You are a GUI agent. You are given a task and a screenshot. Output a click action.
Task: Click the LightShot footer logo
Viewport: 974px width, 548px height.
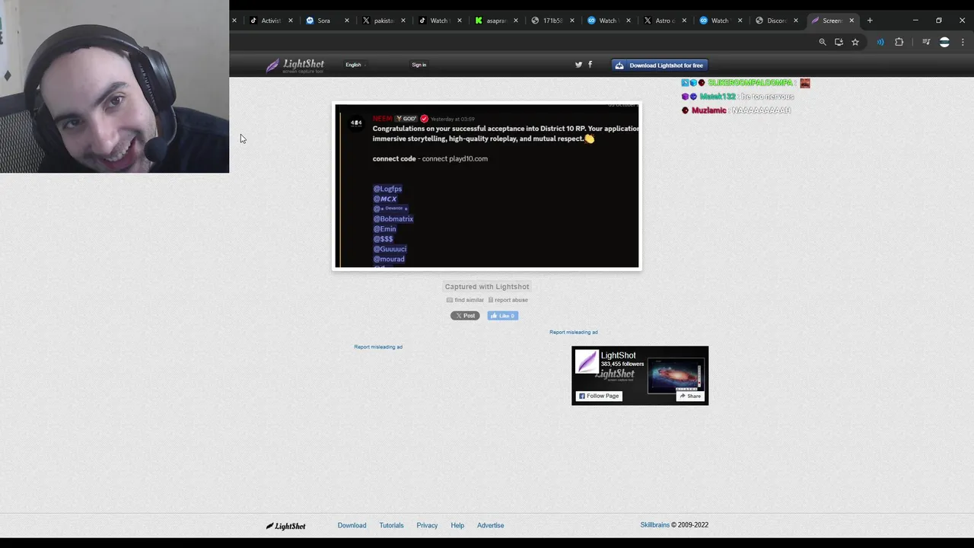pos(285,525)
